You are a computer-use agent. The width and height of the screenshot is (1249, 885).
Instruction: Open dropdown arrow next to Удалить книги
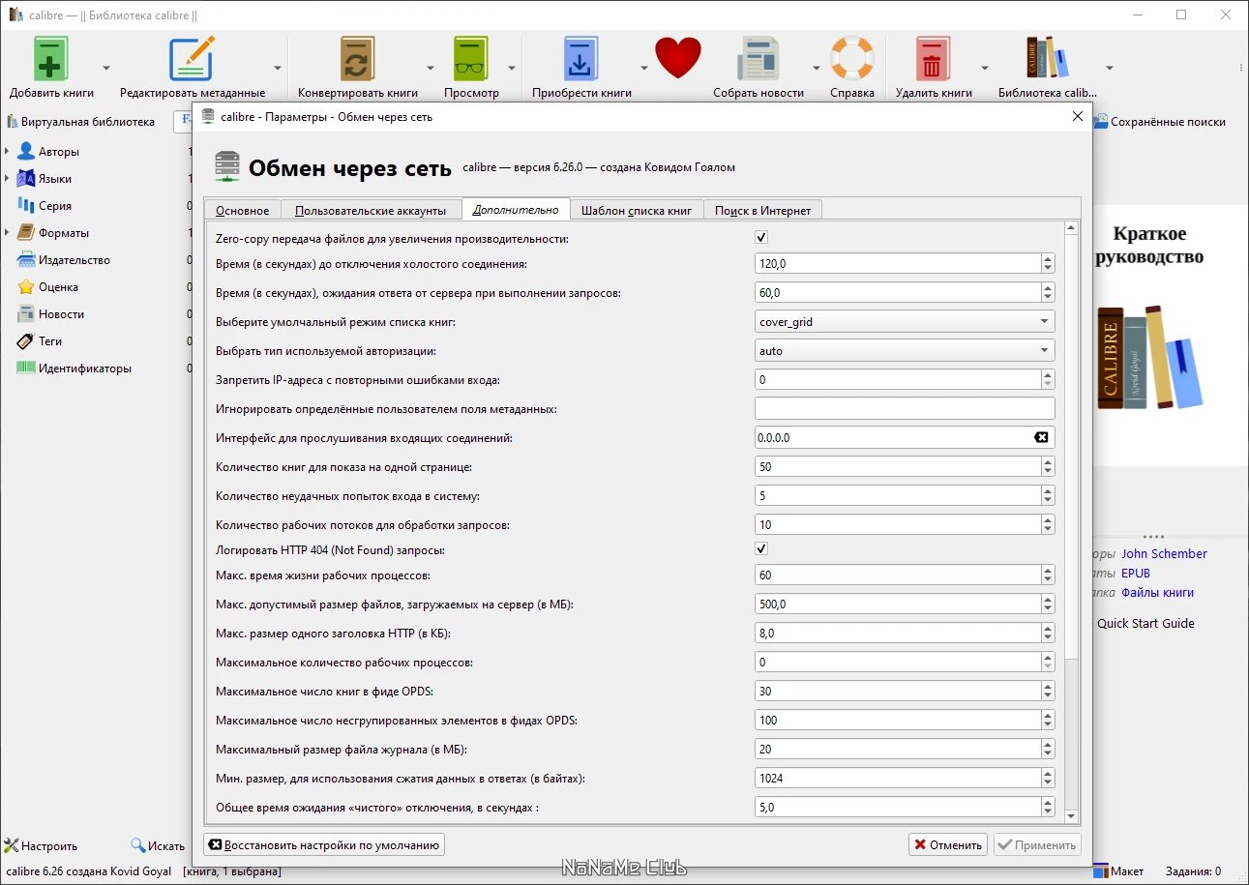click(x=985, y=68)
